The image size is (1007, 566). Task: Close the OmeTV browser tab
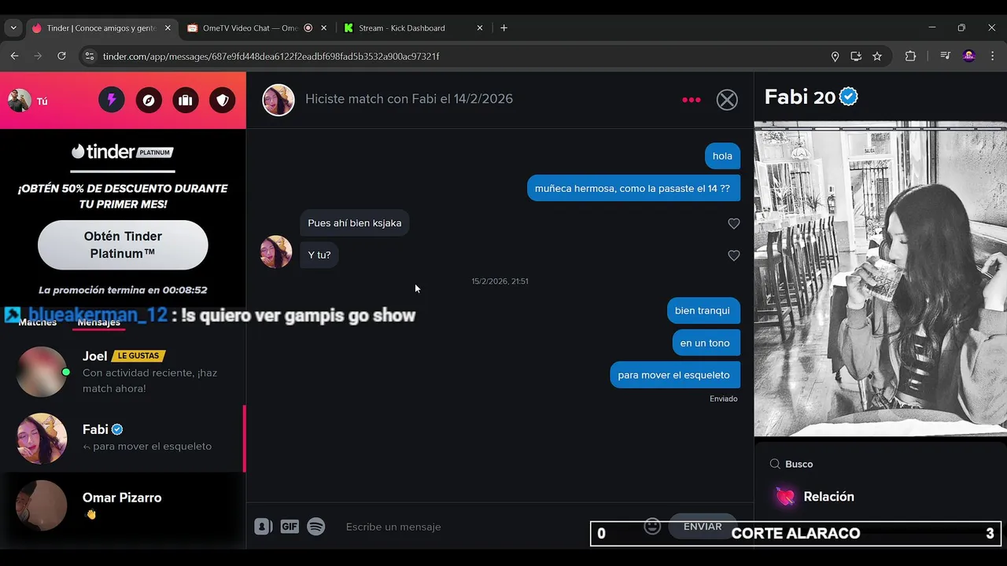[x=323, y=28]
